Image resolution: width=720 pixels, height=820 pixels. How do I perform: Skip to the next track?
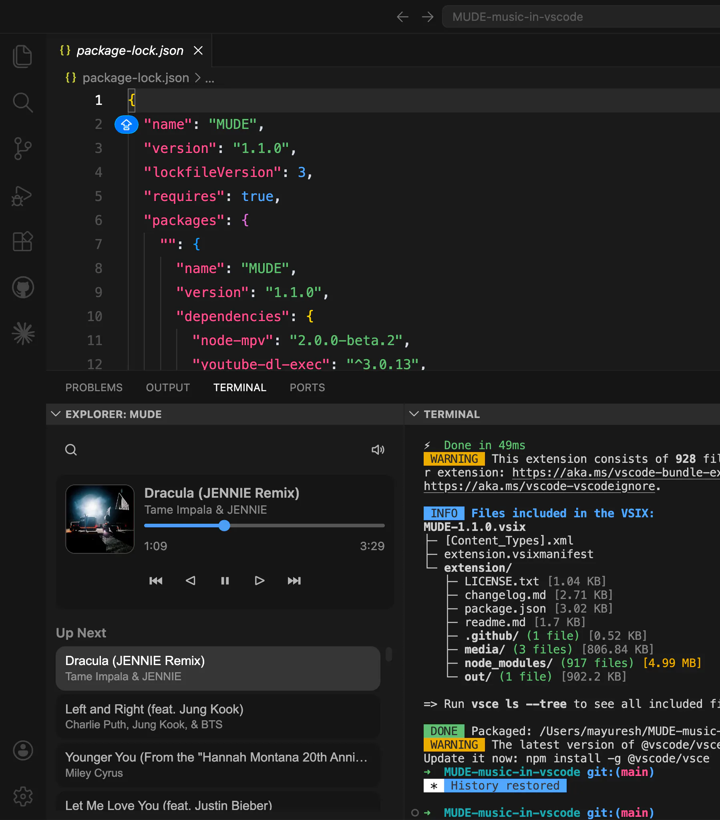[294, 581]
